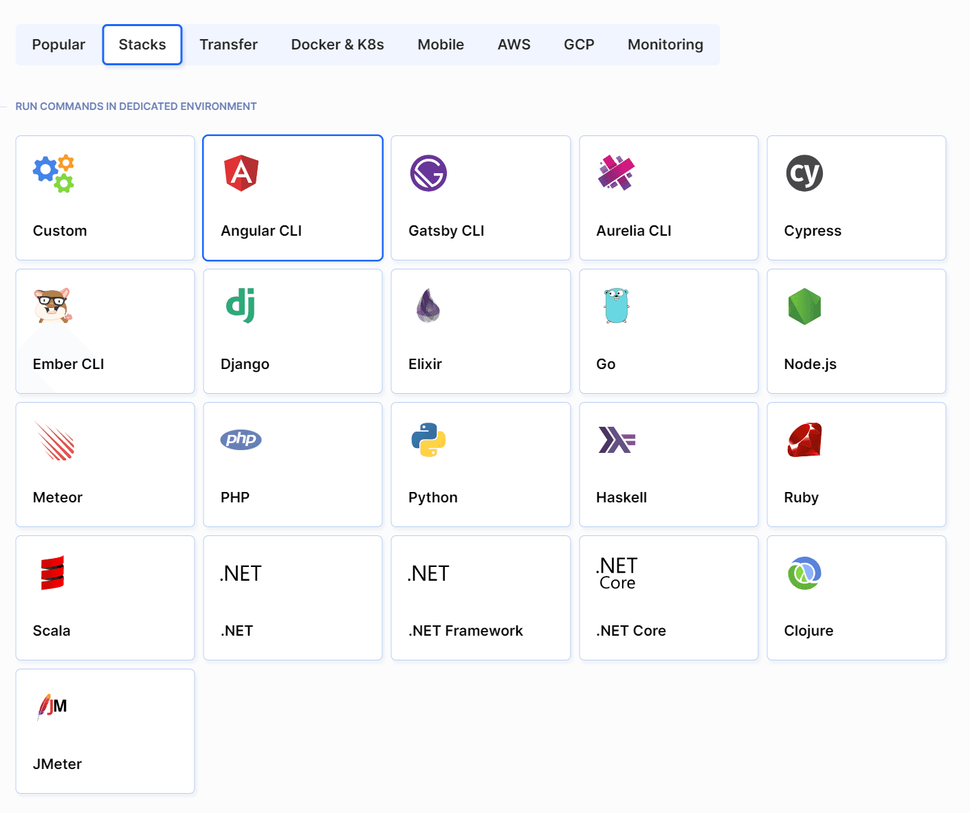Select the Angular CLI shield icon
This screenshot has width=970, height=813.
point(241,173)
